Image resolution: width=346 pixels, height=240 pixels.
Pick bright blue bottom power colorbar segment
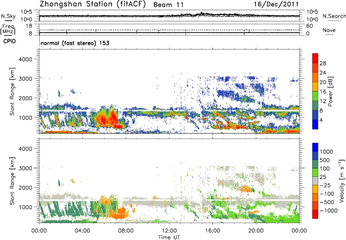coord(315,125)
